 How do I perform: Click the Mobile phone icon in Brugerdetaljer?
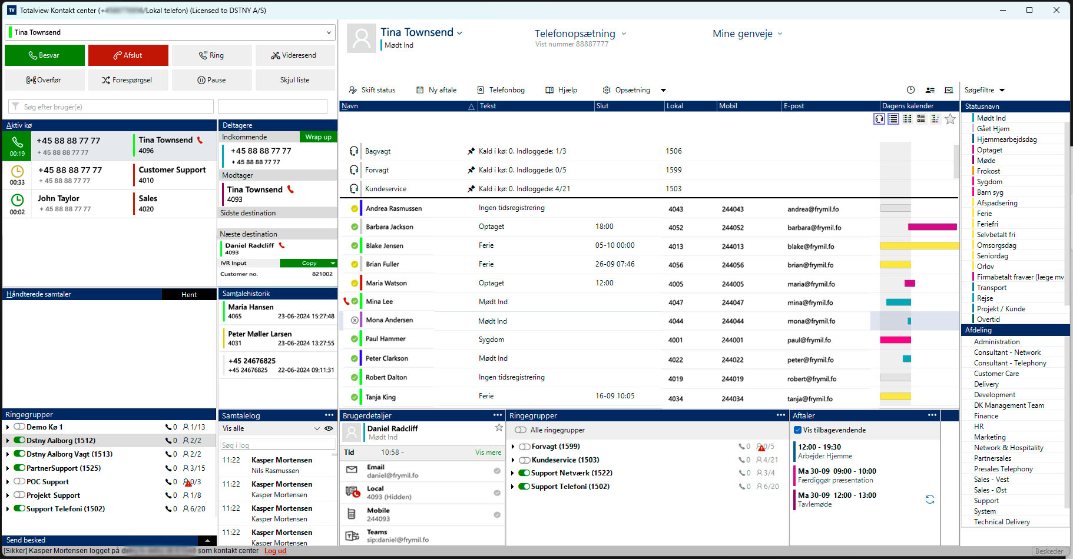point(351,514)
